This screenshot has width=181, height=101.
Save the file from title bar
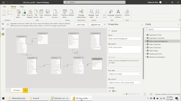click(3, 3)
